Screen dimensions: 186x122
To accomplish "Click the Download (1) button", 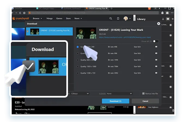I will [116, 101].
